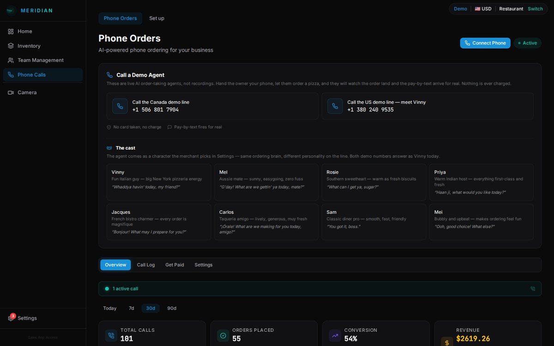Select the Rosie character card
Viewport: 554px width, 346px height.
(374, 182)
